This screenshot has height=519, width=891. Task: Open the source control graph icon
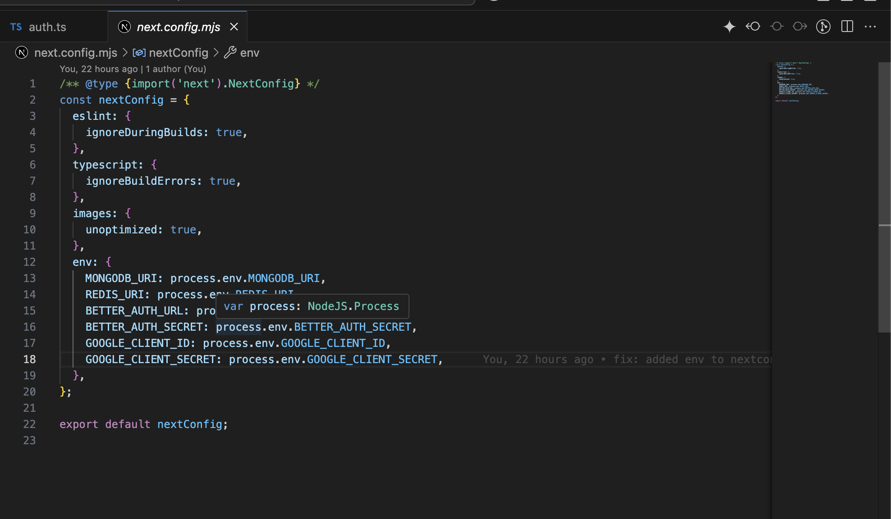823,27
